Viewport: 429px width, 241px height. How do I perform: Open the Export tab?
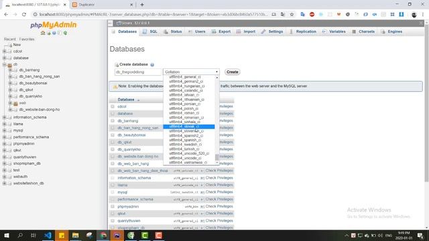point(221,31)
